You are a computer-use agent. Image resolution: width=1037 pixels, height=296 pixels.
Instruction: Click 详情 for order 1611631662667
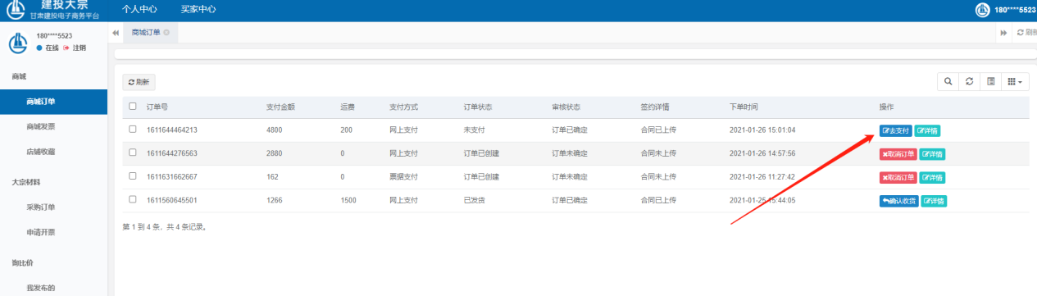pyautogui.click(x=931, y=177)
